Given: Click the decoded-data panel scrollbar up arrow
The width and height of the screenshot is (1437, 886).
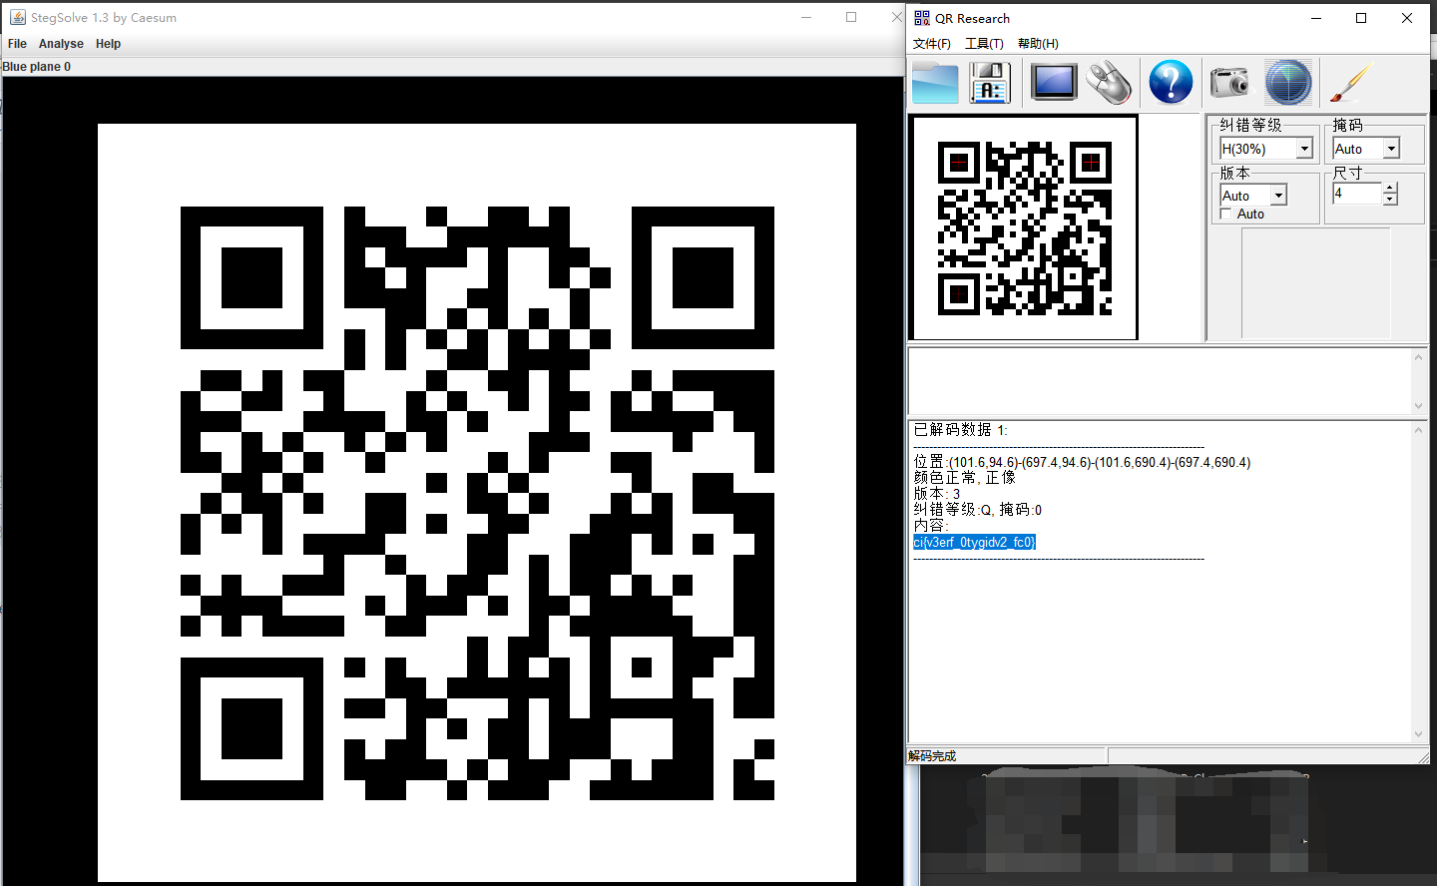Looking at the screenshot, I should tap(1419, 429).
